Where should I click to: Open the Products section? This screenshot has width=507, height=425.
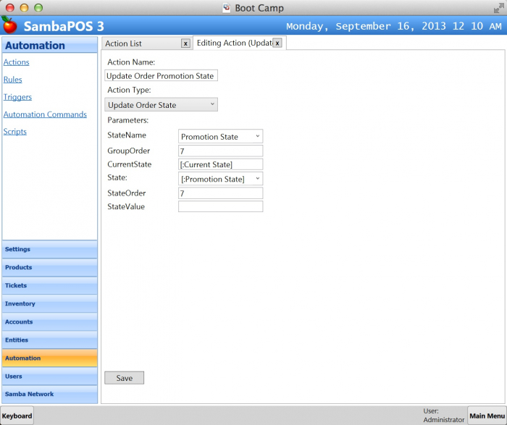pyautogui.click(x=49, y=268)
